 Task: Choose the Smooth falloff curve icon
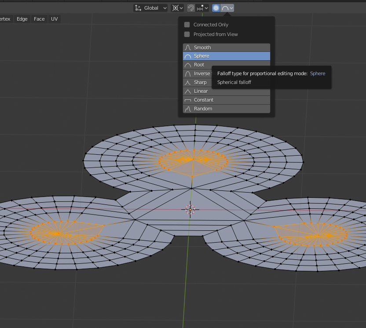(x=188, y=47)
